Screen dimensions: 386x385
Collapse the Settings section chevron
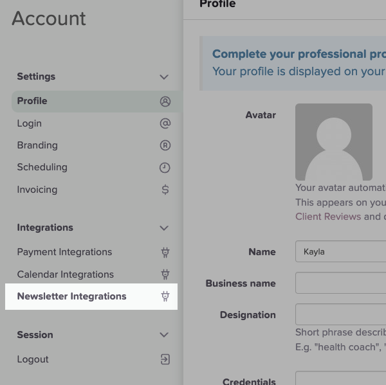tap(164, 77)
